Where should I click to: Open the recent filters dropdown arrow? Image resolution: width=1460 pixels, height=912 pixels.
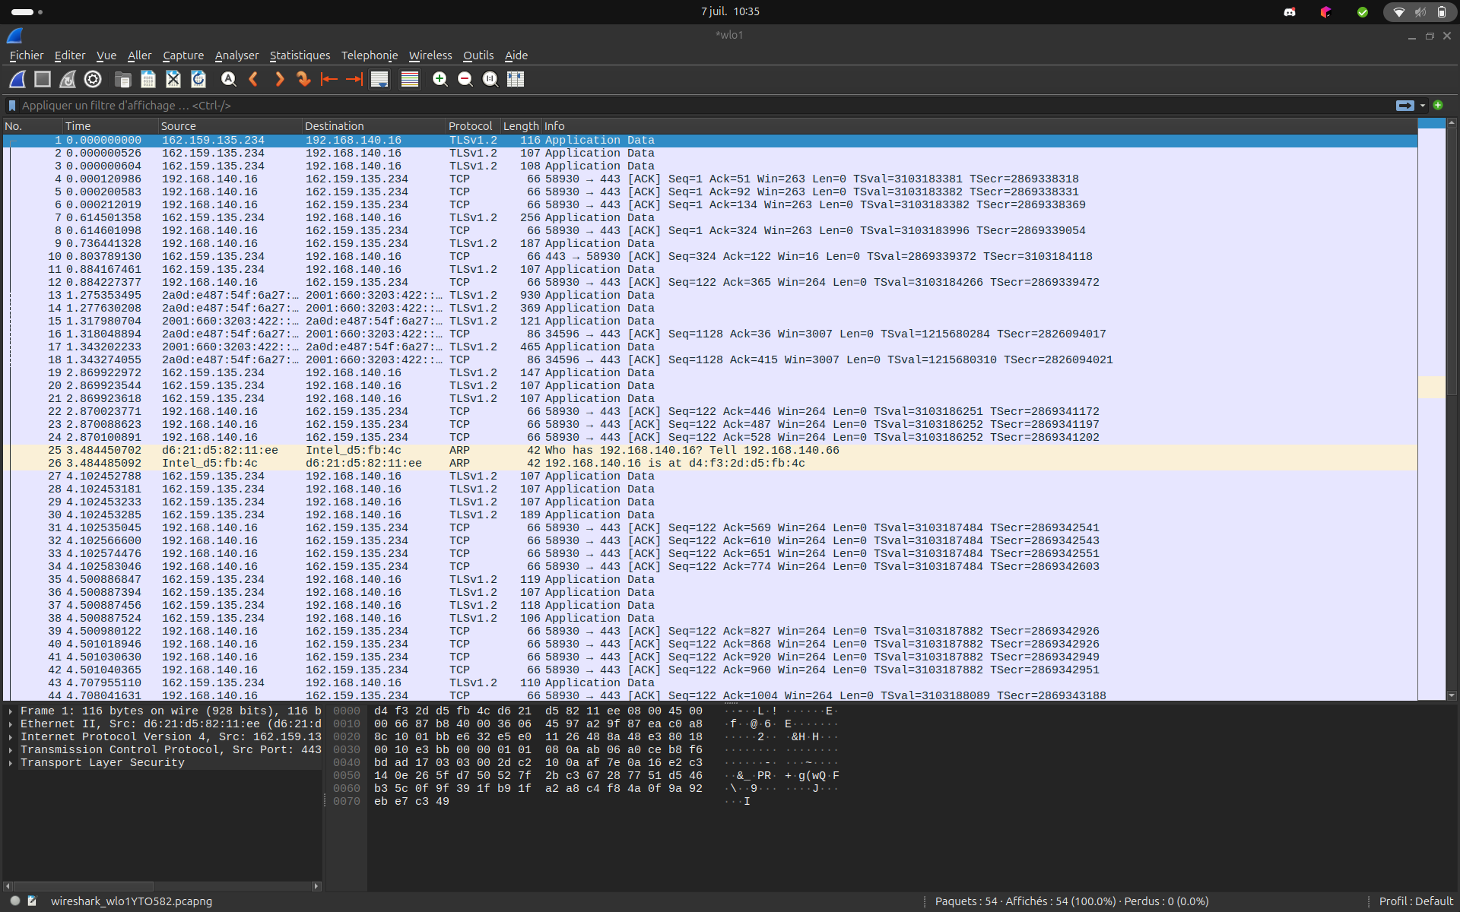1423,106
